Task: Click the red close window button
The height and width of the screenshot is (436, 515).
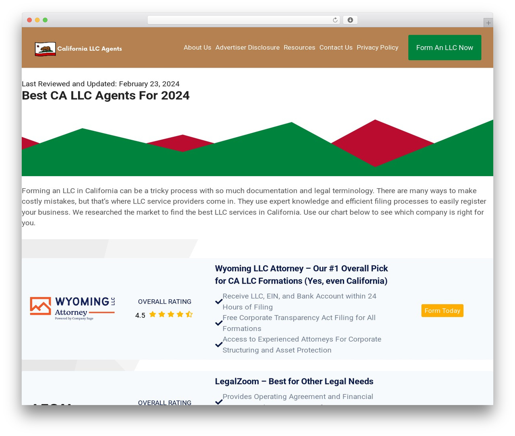Action: [x=29, y=20]
